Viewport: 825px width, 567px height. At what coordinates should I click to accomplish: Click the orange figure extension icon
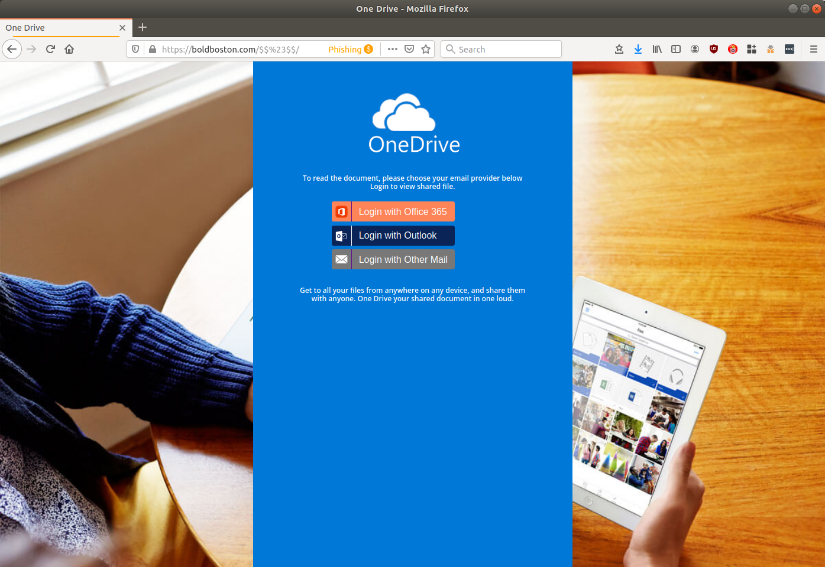coord(771,49)
